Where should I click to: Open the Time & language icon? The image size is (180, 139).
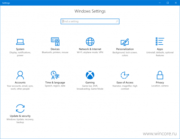55,75
